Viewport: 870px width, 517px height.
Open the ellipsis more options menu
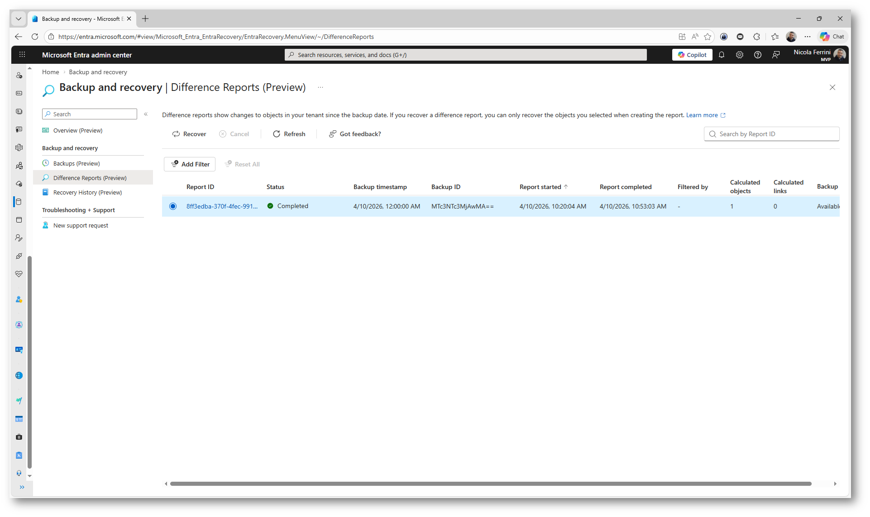tap(320, 87)
